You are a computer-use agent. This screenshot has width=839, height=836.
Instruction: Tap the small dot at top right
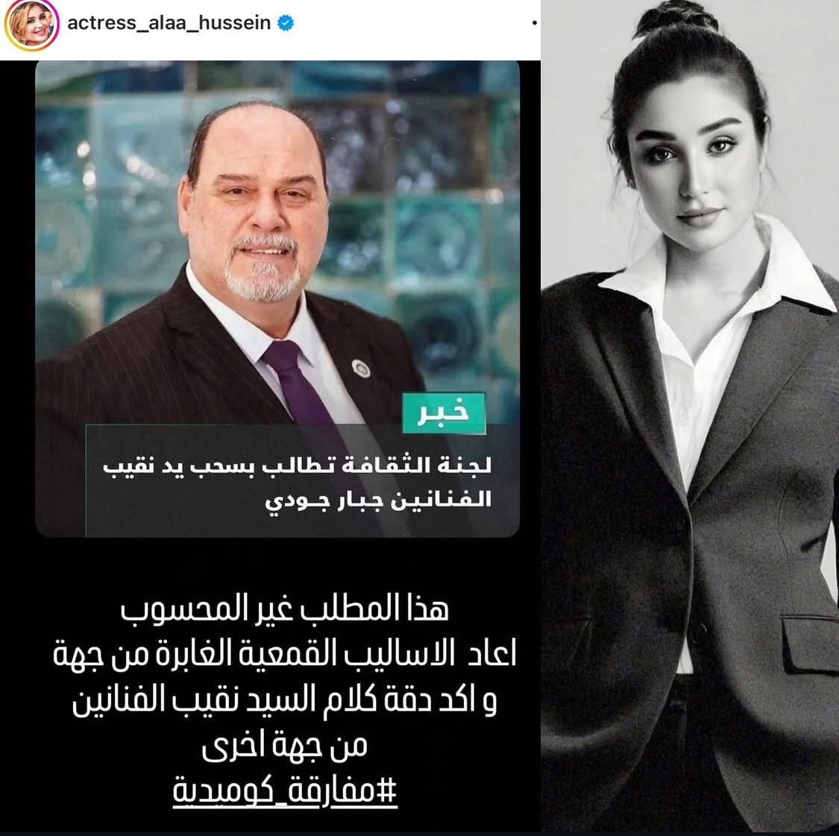pyautogui.click(x=534, y=23)
